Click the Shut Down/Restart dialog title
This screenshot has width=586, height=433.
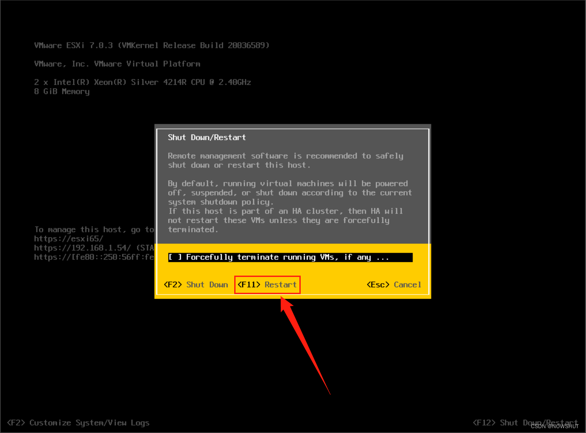point(207,137)
